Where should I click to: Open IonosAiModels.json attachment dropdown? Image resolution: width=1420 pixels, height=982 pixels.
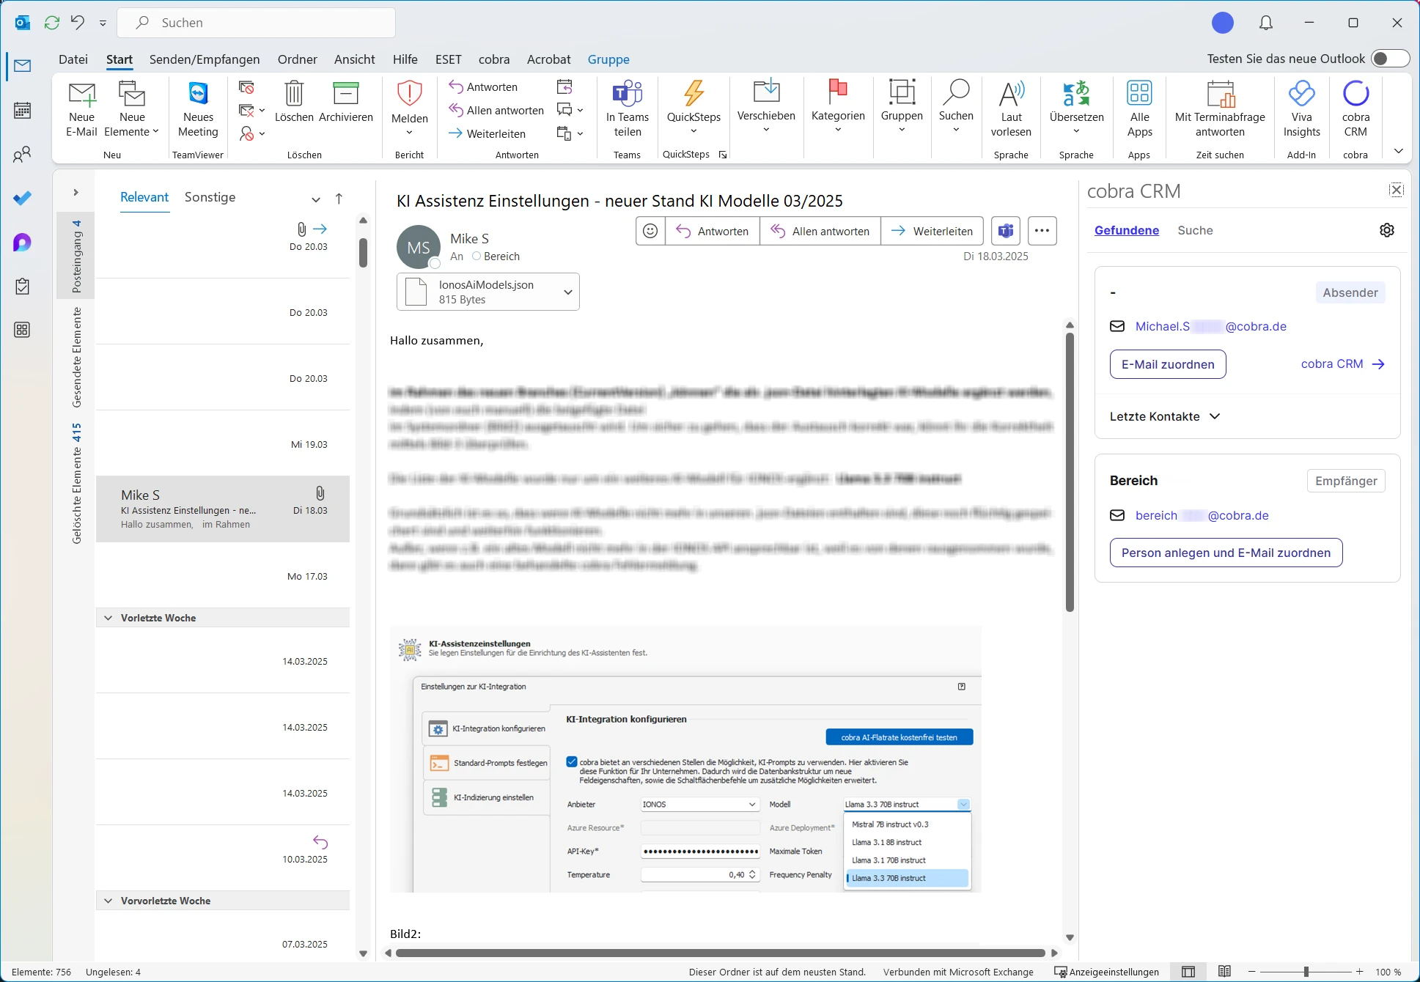tap(567, 292)
